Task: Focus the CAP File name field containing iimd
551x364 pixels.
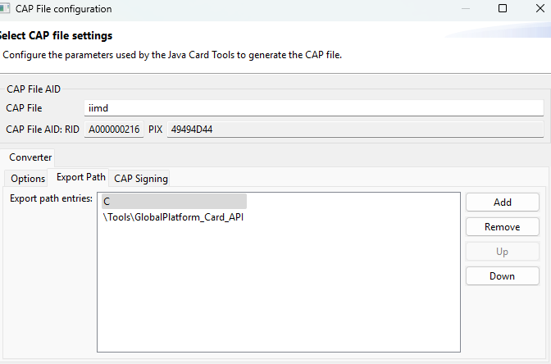Action: [x=314, y=108]
